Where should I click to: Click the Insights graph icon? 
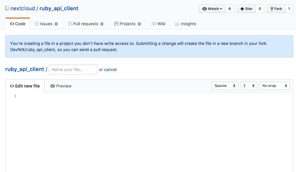(177, 24)
